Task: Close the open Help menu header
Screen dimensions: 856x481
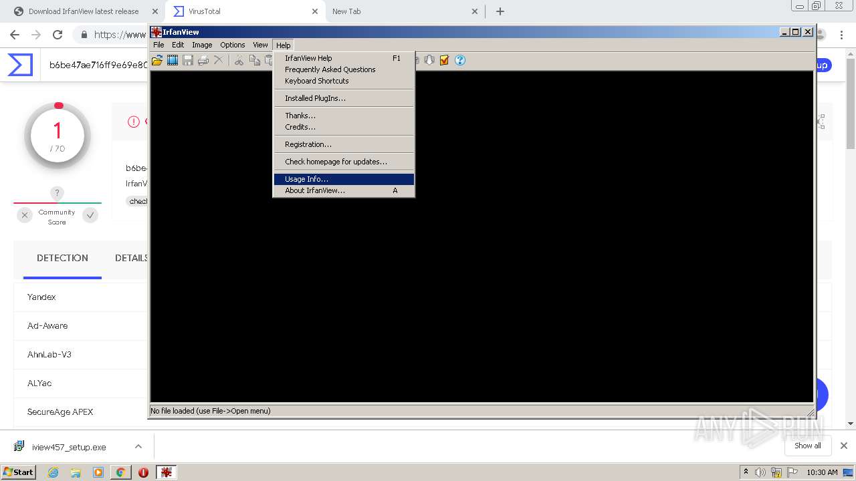Action: pos(284,45)
